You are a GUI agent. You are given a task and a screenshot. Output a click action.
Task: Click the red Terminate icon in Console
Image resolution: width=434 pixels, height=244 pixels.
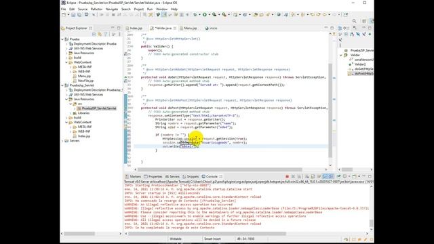click(287, 176)
